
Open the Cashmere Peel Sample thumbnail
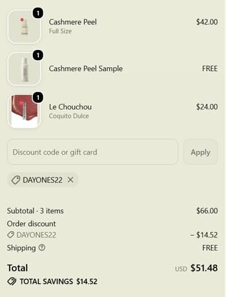[24, 69]
